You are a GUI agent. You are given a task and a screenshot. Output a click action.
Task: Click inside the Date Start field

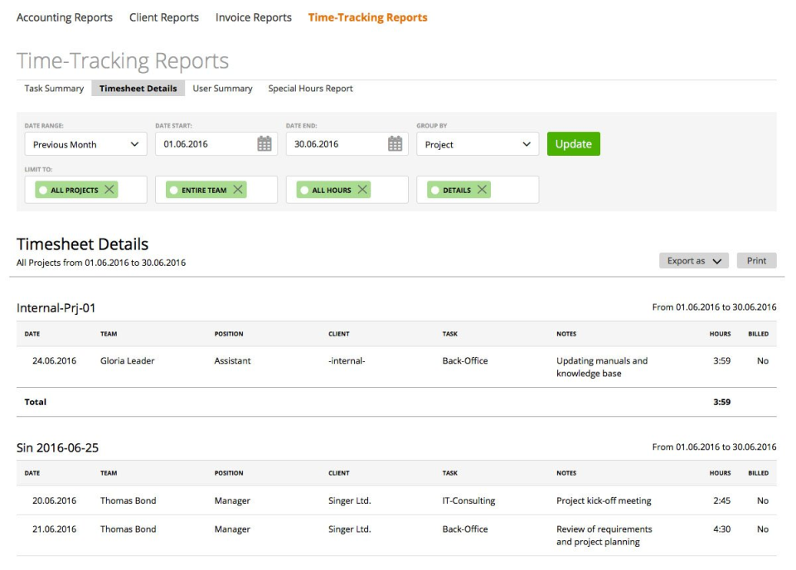(203, 142)
